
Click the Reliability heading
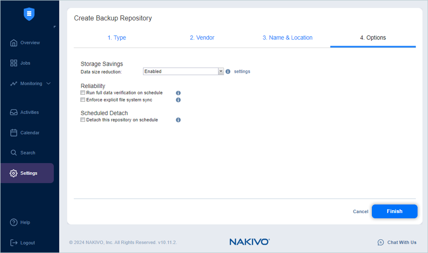click(x=93, y=86)
